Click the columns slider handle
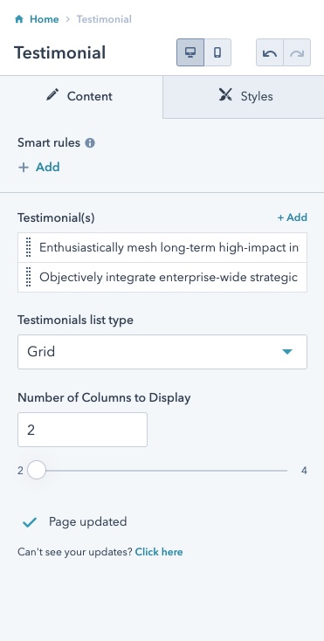 point(37,471)
